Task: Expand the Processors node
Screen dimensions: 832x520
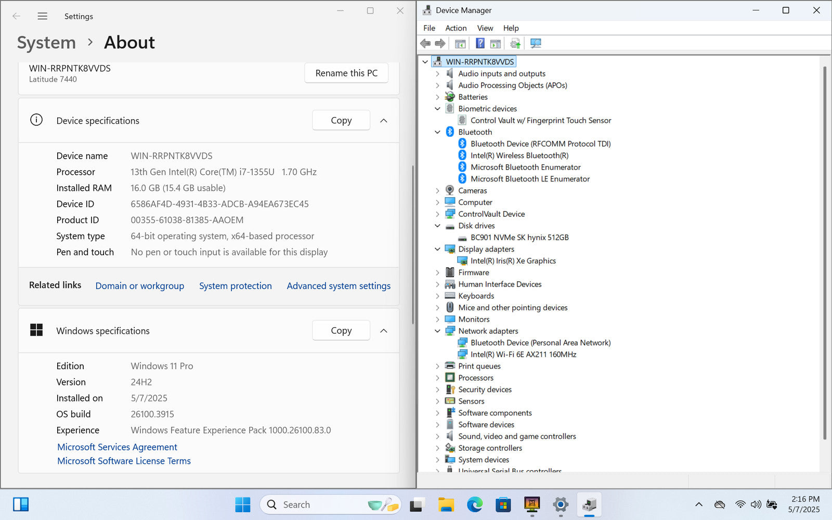Action: 437,378
